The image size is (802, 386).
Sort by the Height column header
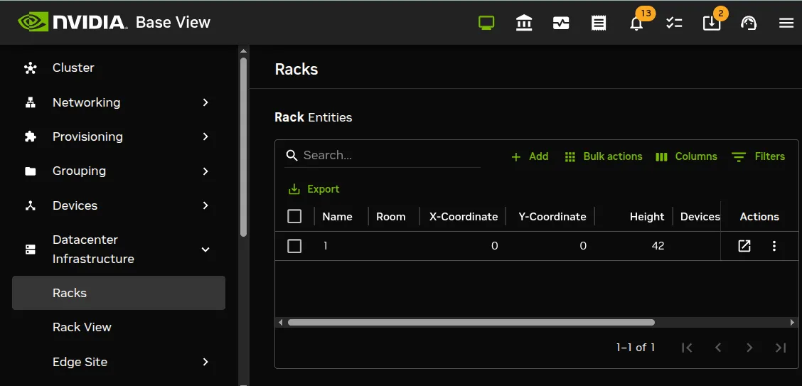(x=647, y=216)
